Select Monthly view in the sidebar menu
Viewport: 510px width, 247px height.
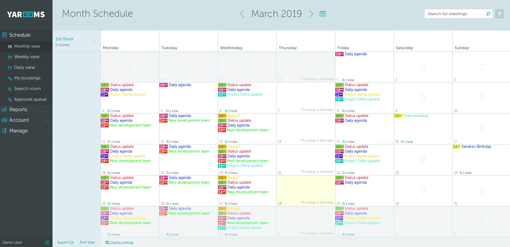coord(27,46)
